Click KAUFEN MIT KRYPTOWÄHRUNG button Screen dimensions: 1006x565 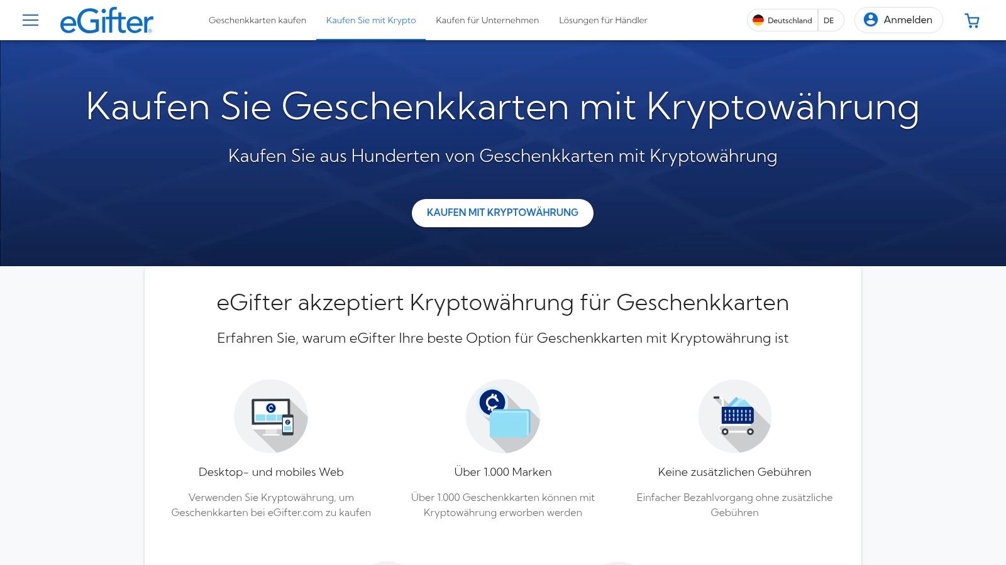point(502,213)
